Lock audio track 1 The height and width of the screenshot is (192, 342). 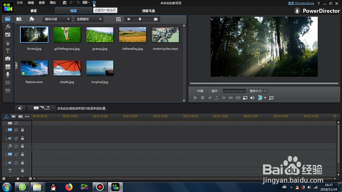click(23, 138)
